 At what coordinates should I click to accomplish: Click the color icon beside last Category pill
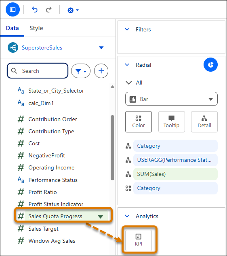pos(128,188)
